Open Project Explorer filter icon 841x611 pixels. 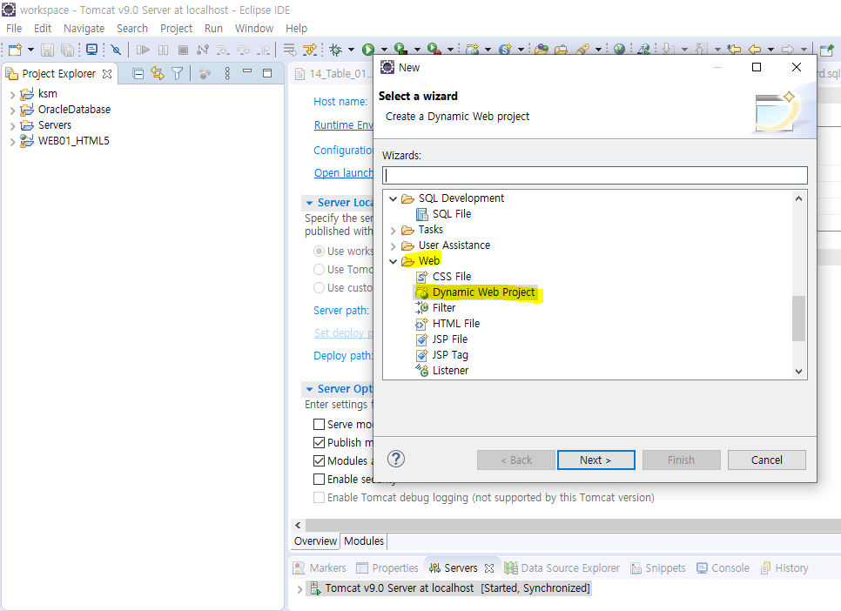178,73
